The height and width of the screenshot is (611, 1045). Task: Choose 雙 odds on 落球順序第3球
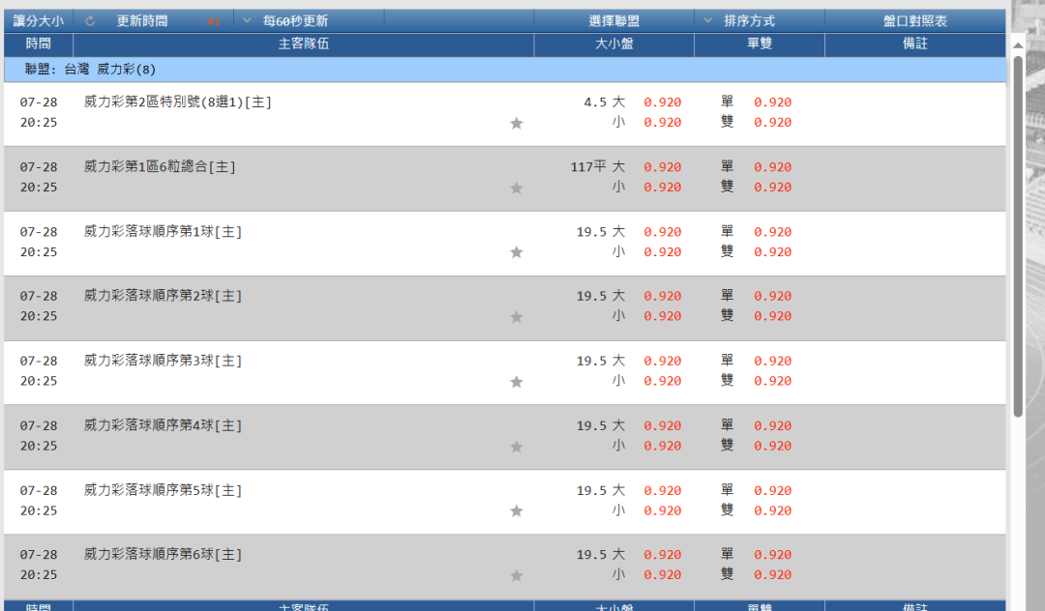[773, 381]
